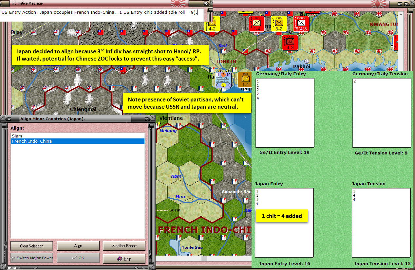Click the TONKIN region label
Viewport: 415px width, 270px height.
tap(226, 62)
